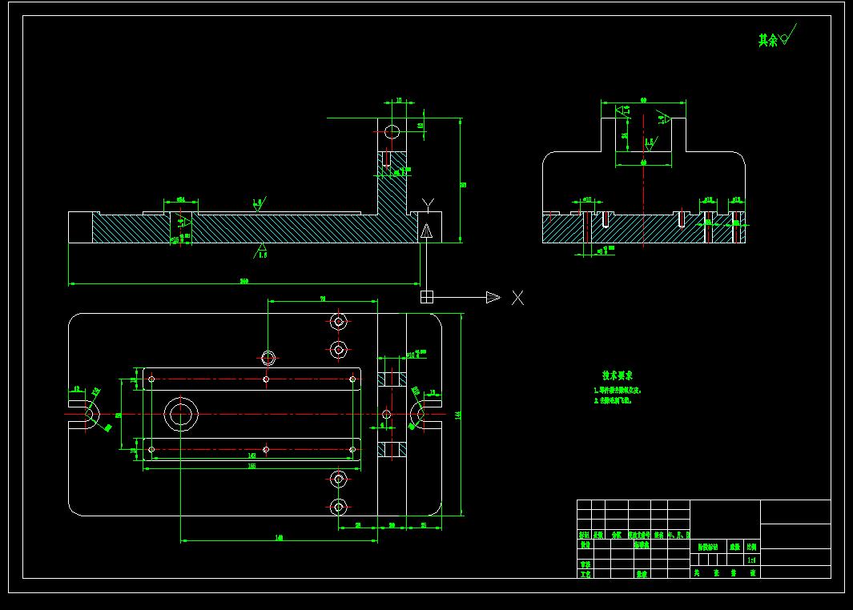Select the right U-slot arc in plan view
The height and width of the screenshot is (610, 853).
coord(416,415)
